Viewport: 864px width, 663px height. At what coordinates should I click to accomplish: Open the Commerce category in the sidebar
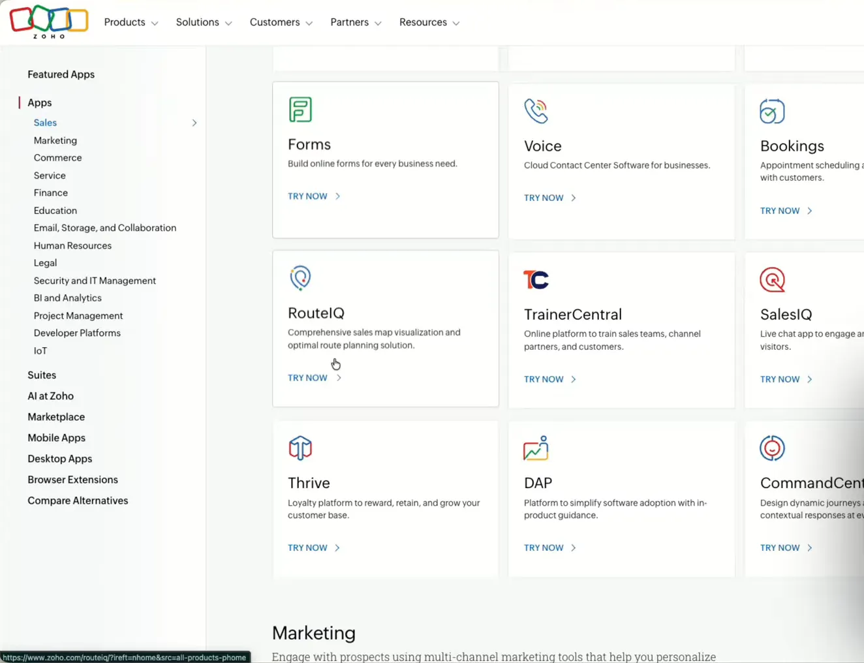pyautogui.click(x=57, y=157)
